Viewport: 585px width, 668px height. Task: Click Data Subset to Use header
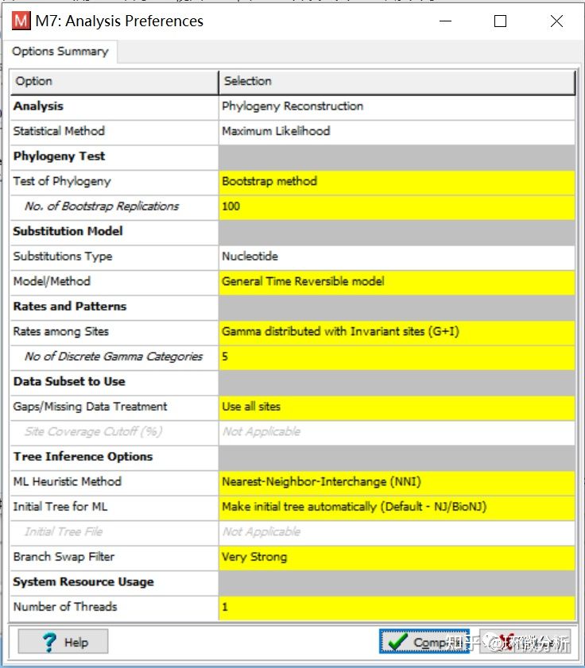[69, 382]
